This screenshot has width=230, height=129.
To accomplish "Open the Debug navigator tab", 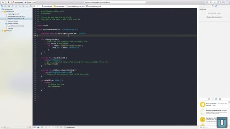I will [23, 6].
